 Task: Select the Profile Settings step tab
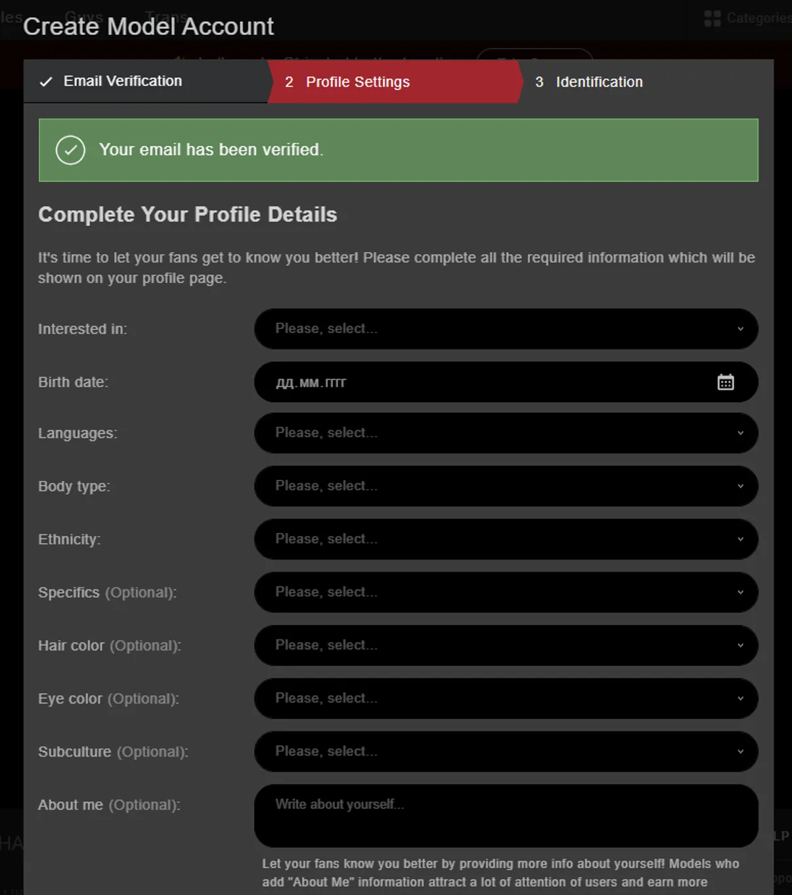coord(395,81)
